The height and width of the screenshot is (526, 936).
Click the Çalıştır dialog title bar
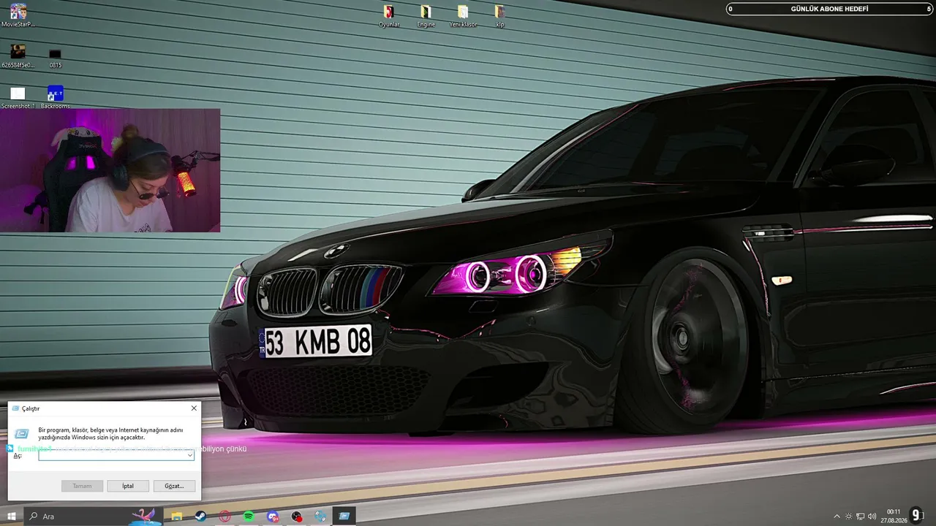(x=104, y=408)
